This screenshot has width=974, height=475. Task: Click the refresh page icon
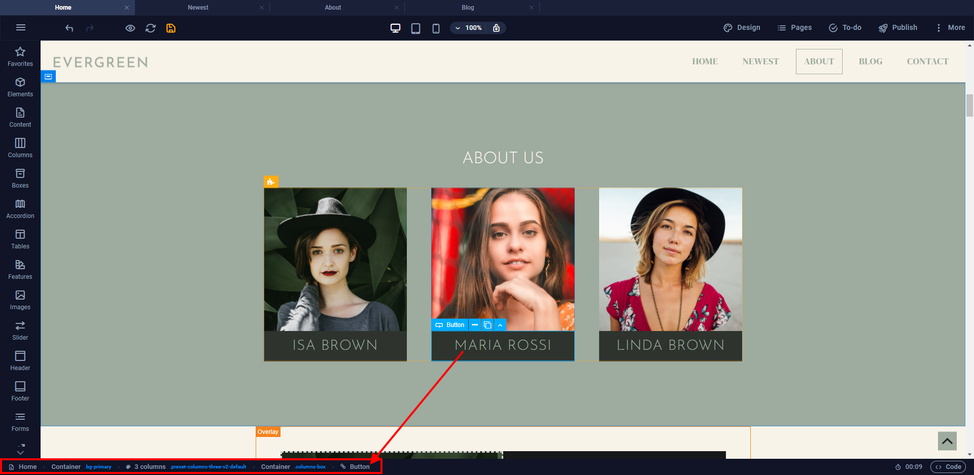pos(151,28)
